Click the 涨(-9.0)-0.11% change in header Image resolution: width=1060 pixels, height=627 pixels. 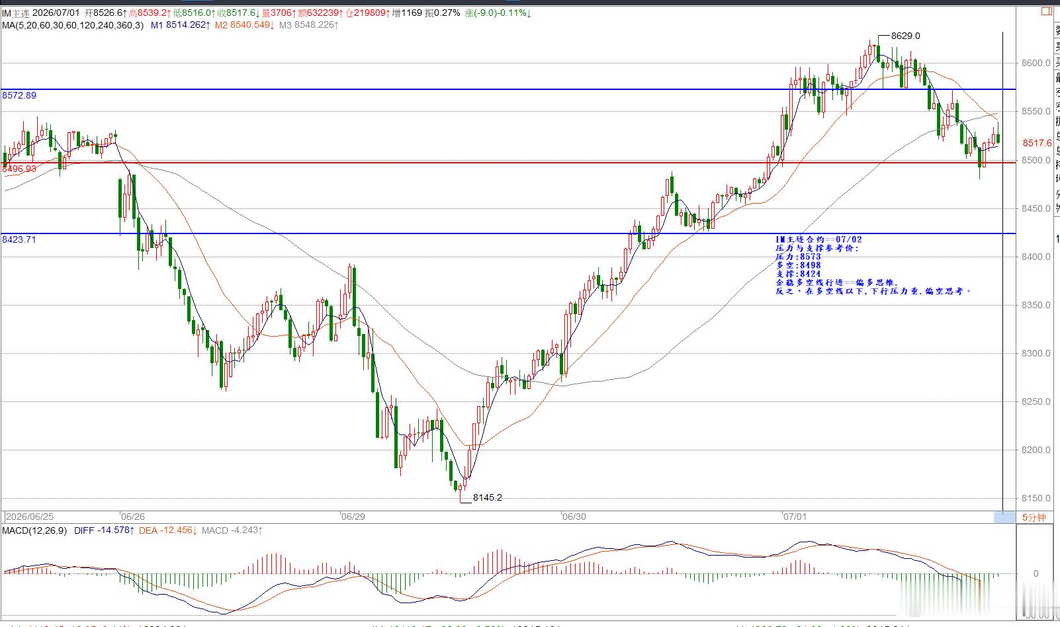[x=498, y=13]
